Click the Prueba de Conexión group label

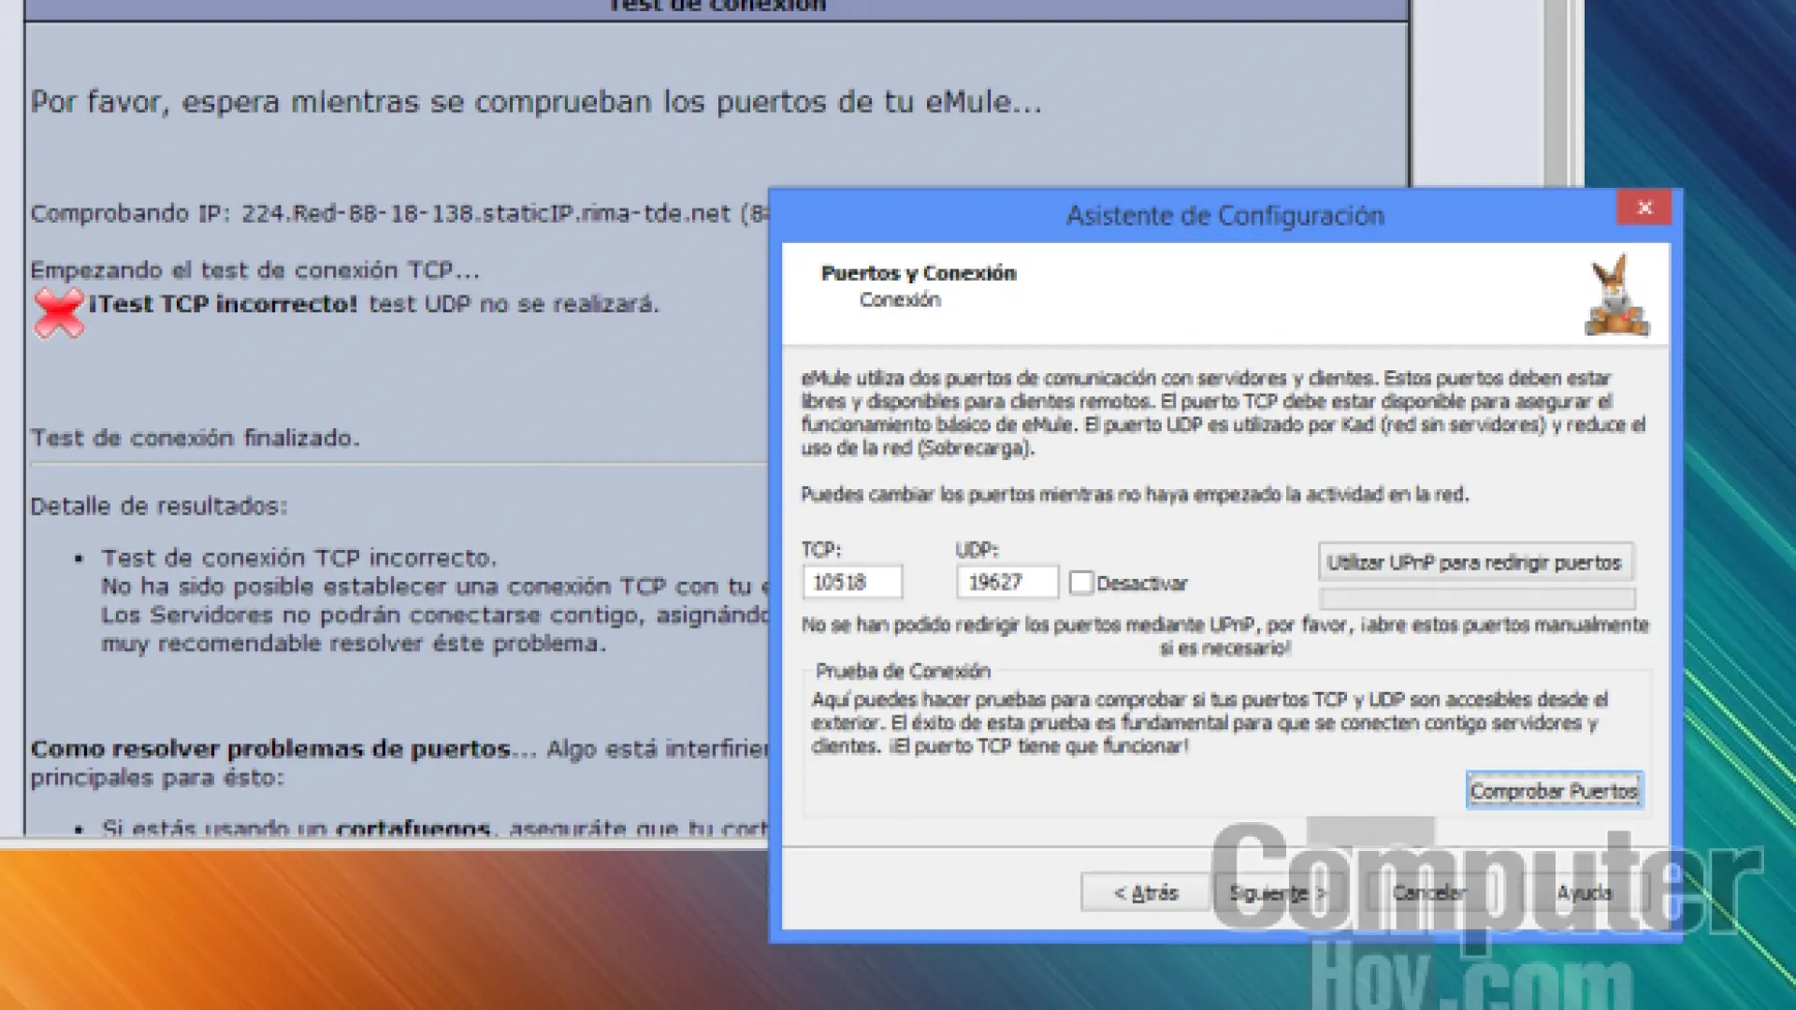tap(902, 671)
